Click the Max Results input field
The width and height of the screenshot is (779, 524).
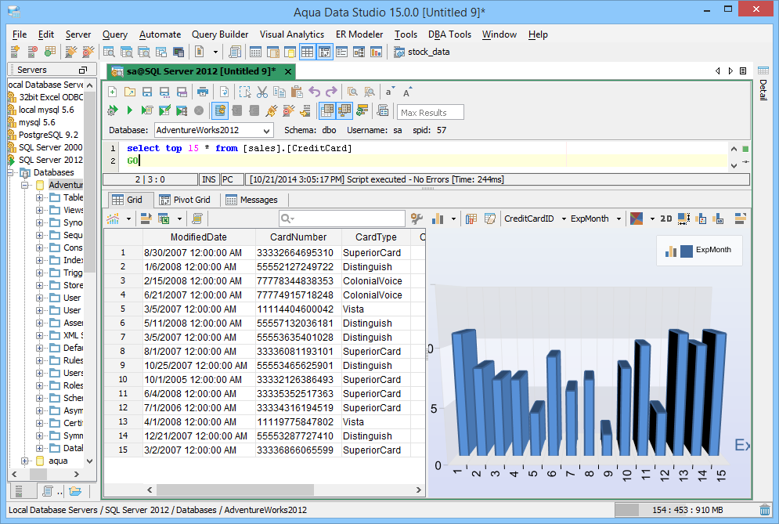pyautogui.click(x=431, y=112)
